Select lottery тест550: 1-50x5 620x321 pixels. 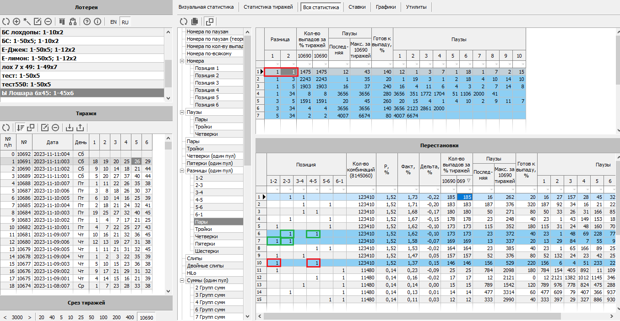[x=82, y=84]
